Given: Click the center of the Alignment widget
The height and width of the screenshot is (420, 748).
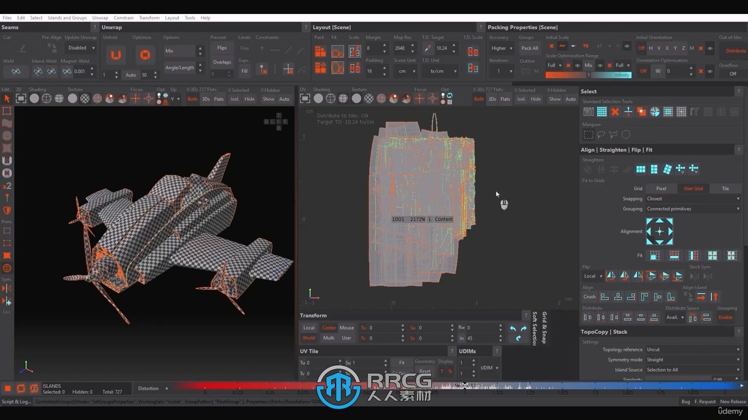Looking at the screenshot, I should [x=659, y=231].
